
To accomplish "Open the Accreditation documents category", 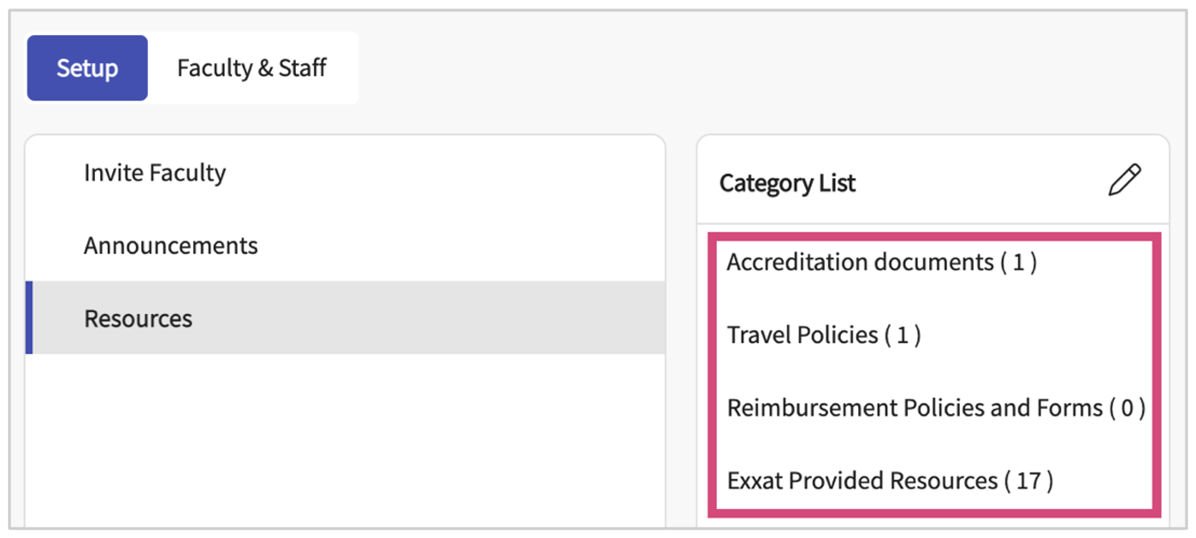I will click(x=859, y=263).
